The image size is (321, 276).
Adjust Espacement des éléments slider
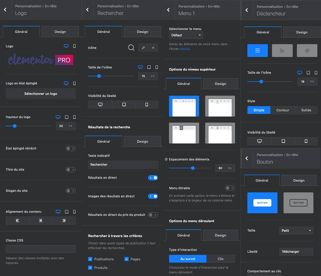(190, 168)
